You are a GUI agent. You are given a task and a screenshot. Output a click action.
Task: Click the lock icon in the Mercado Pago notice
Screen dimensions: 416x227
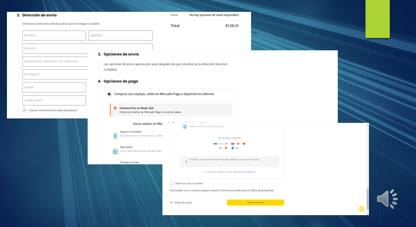pos(186,161)
